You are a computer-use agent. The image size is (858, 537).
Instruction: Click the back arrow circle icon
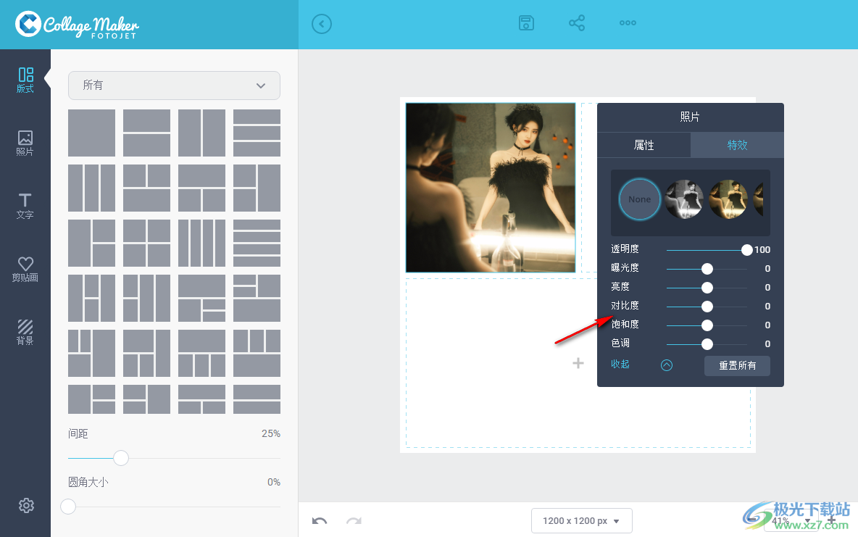point(322,24)
